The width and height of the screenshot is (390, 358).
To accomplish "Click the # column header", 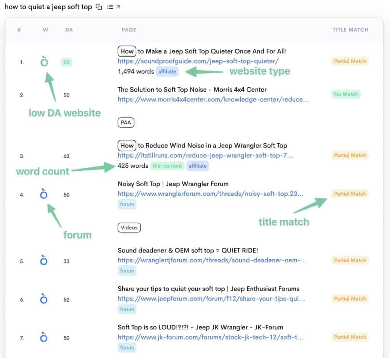I will click(x=19, y=30).
